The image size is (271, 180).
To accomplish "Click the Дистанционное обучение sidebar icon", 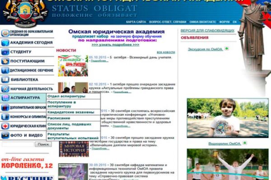I will (5, 71).
